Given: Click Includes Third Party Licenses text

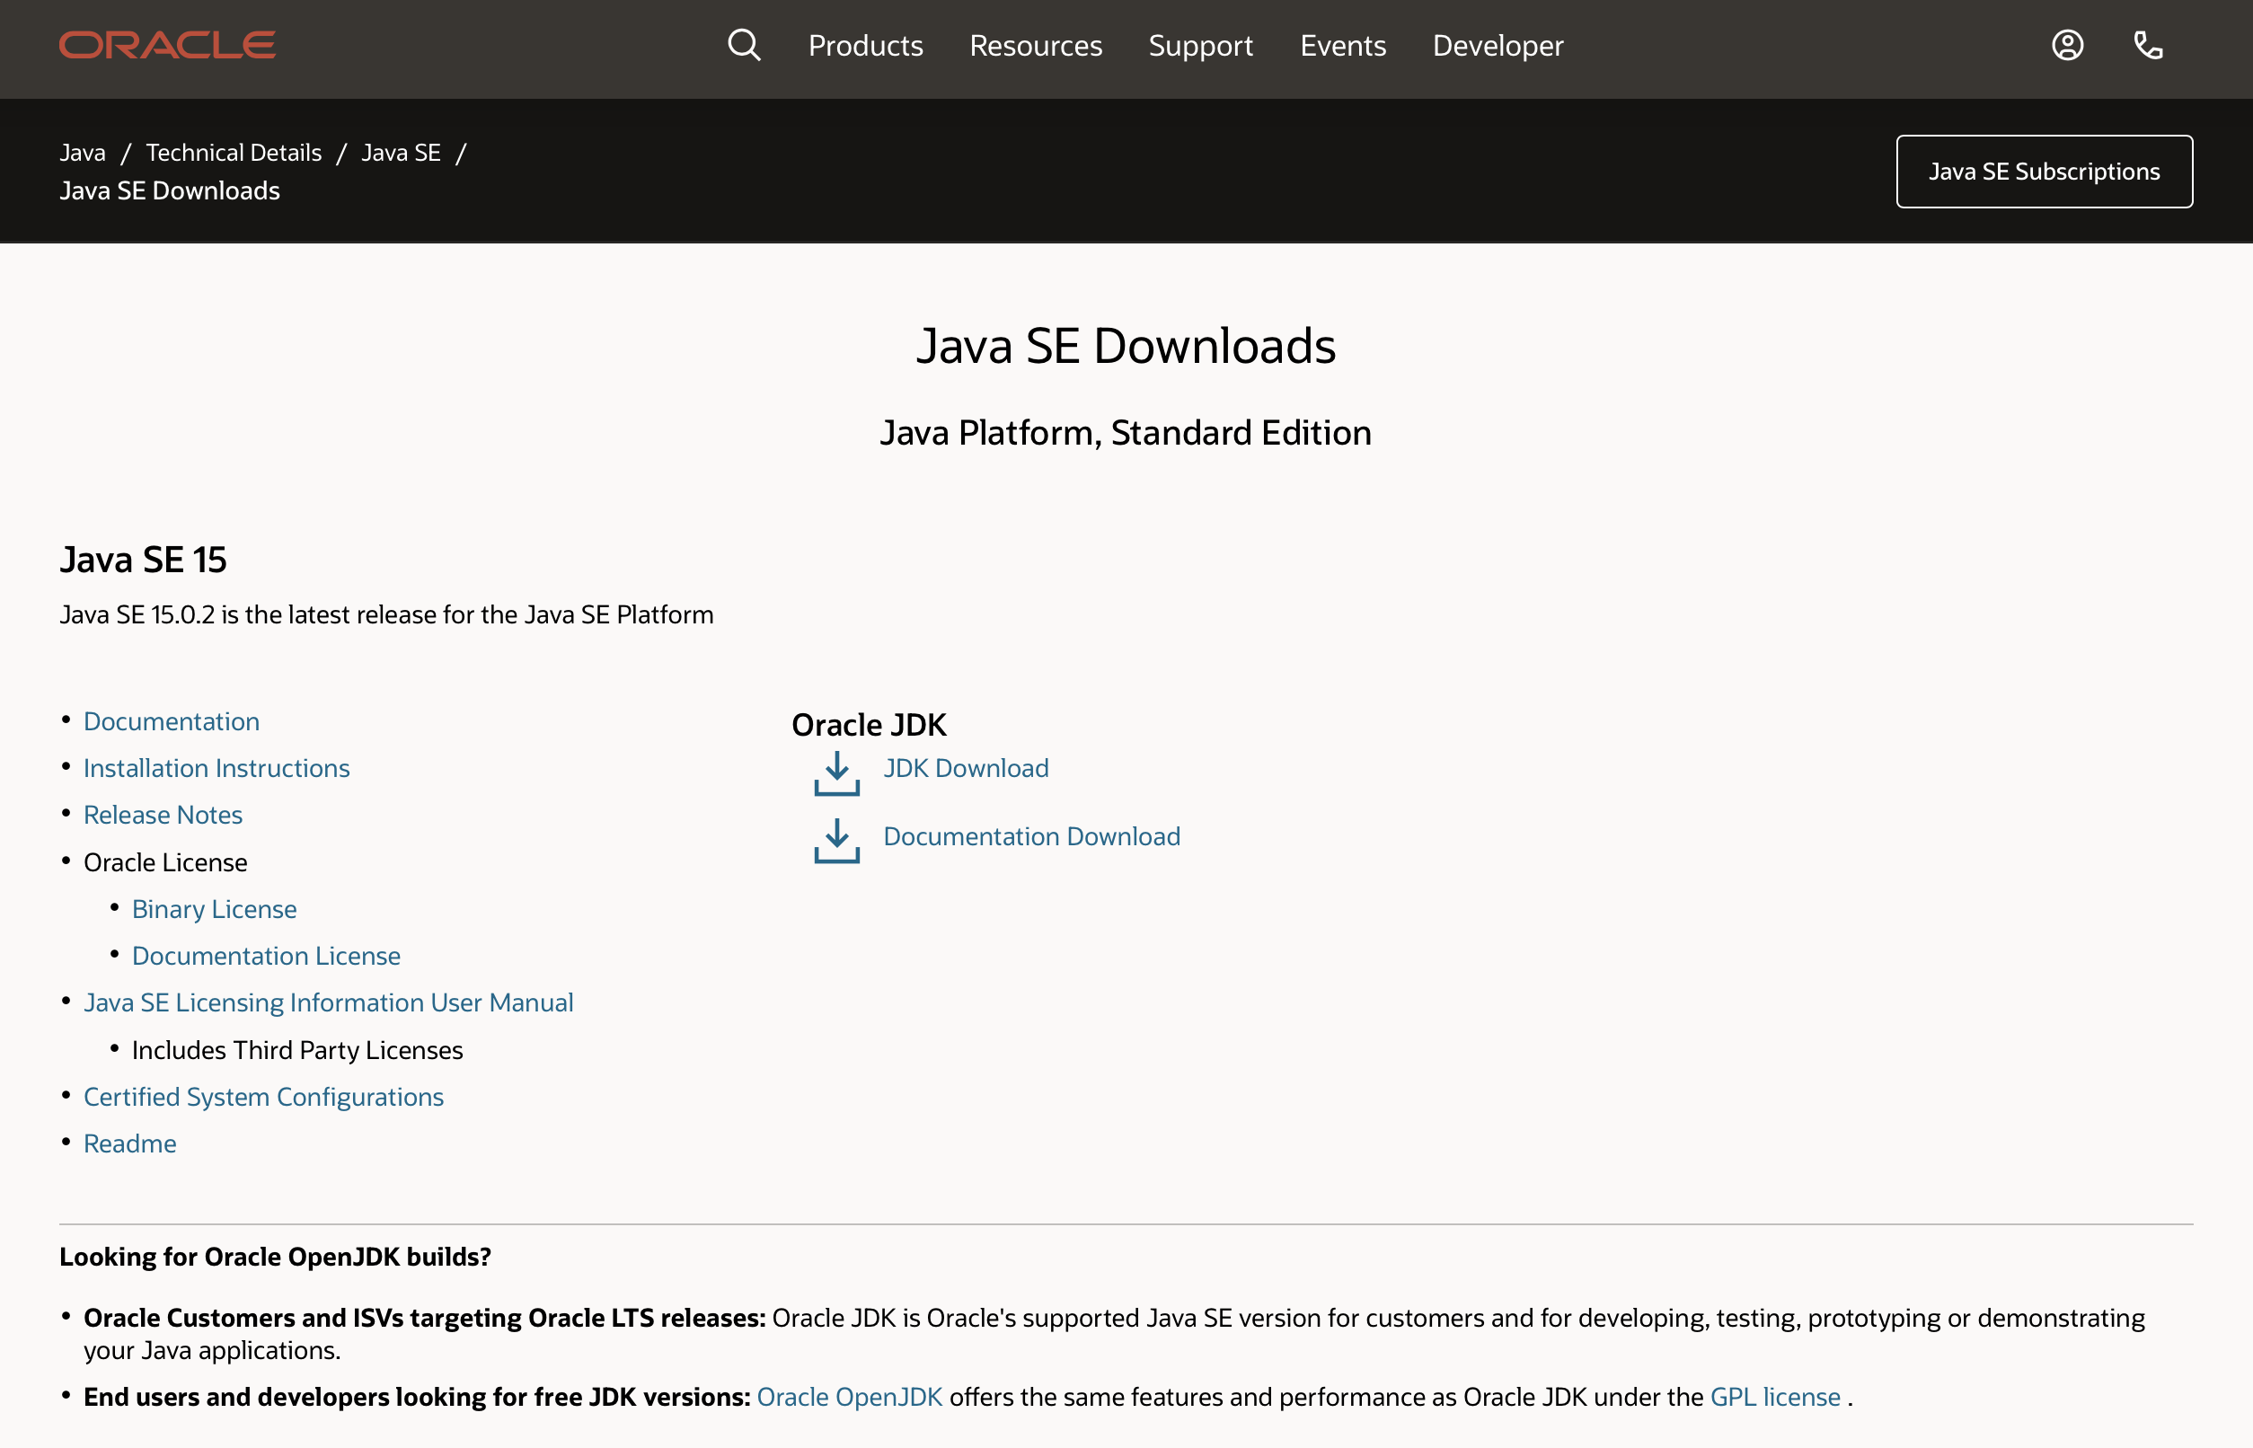Looking at the screenshot, I should 297,1050.
